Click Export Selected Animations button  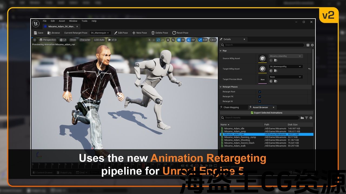coord(266,113)
